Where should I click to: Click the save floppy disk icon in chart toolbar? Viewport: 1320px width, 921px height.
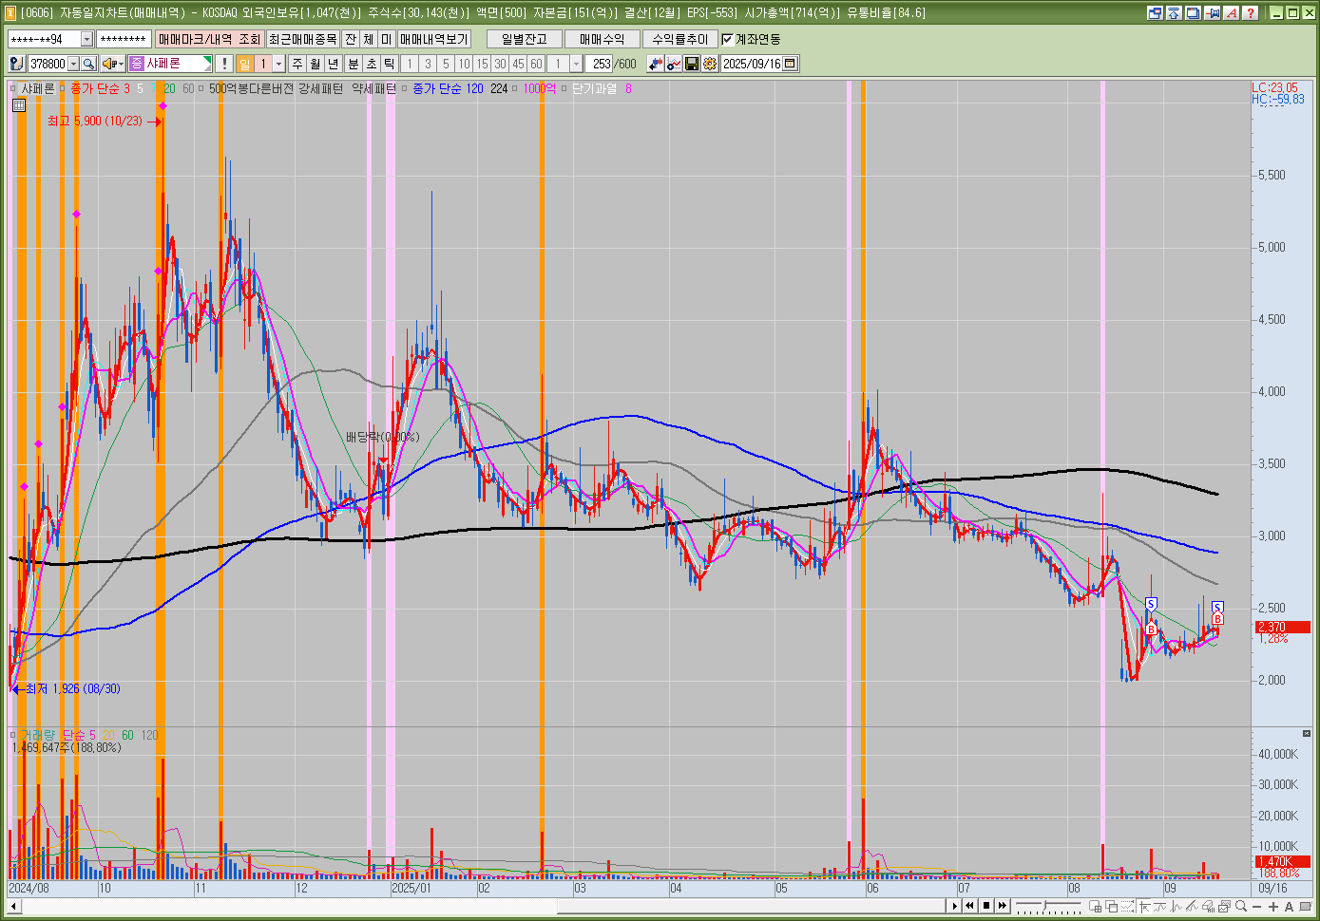tap(692, 64)
